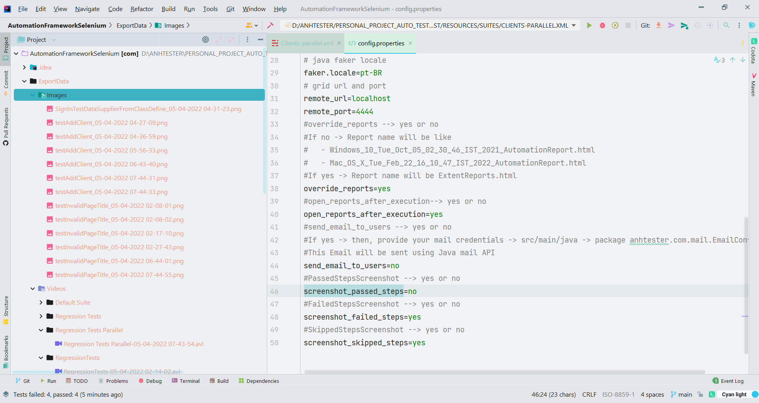Click the Stop execution square icon
The width and height of the screenshot is (759, 403).
(628, 25)
